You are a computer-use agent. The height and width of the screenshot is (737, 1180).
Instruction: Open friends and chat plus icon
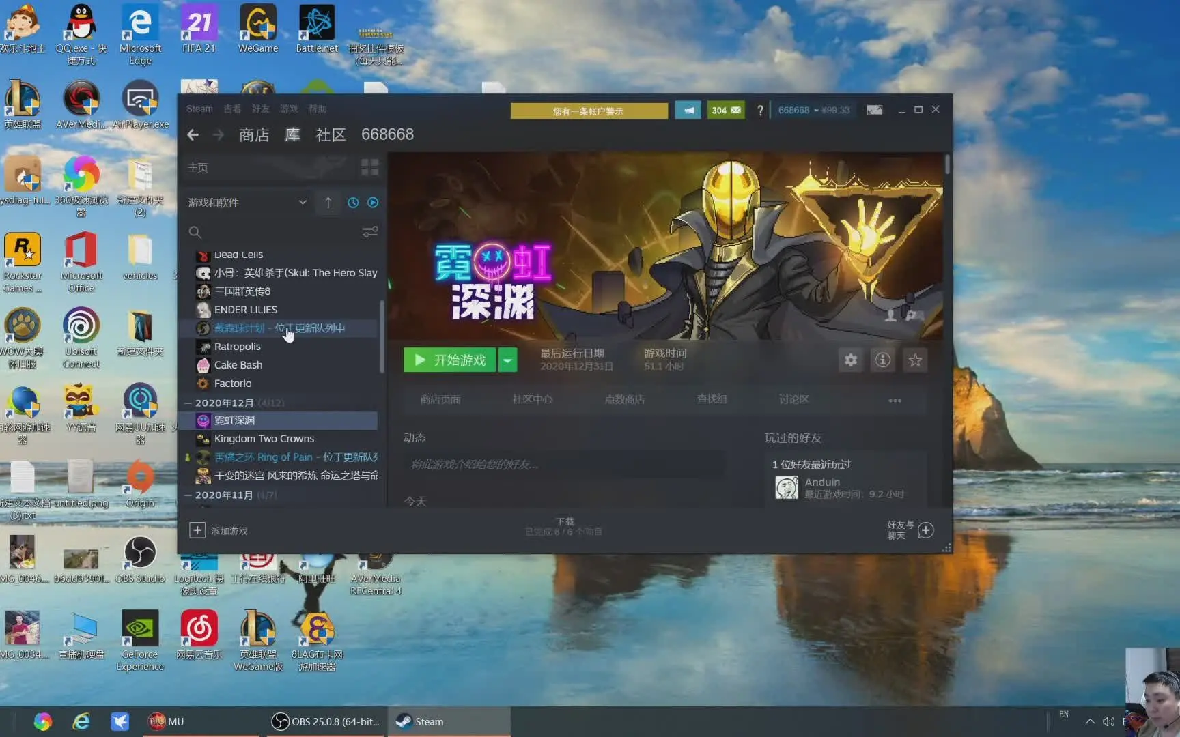pyautogui.click(x=926, y=530)
